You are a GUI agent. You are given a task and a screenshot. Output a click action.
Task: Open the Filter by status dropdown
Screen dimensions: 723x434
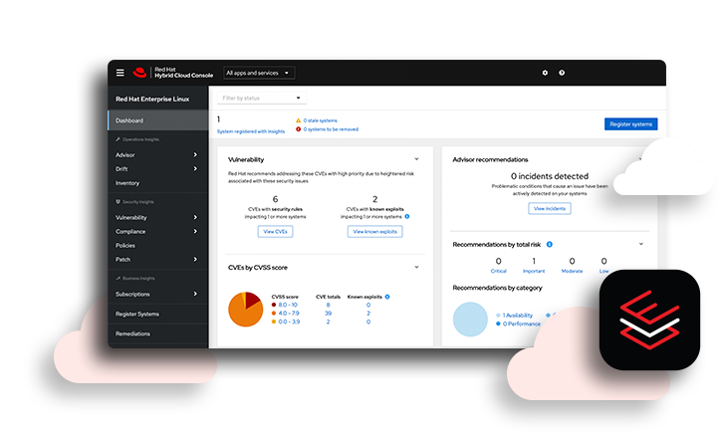[262, 99]
